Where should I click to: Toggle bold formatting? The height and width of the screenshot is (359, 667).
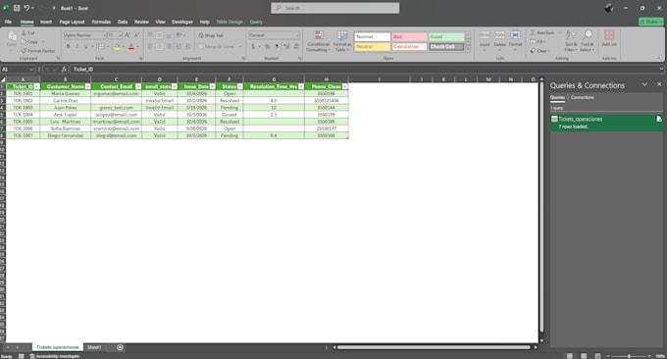68,46
